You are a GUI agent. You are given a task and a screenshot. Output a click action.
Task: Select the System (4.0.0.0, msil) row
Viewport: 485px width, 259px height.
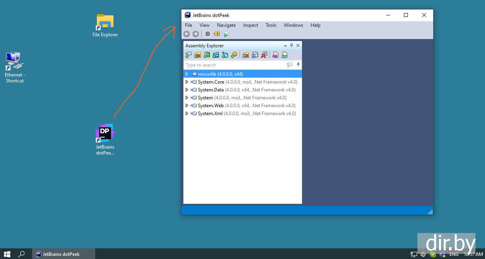243,98
